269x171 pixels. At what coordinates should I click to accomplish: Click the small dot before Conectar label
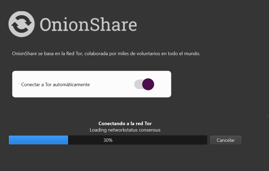click(19, 84)
